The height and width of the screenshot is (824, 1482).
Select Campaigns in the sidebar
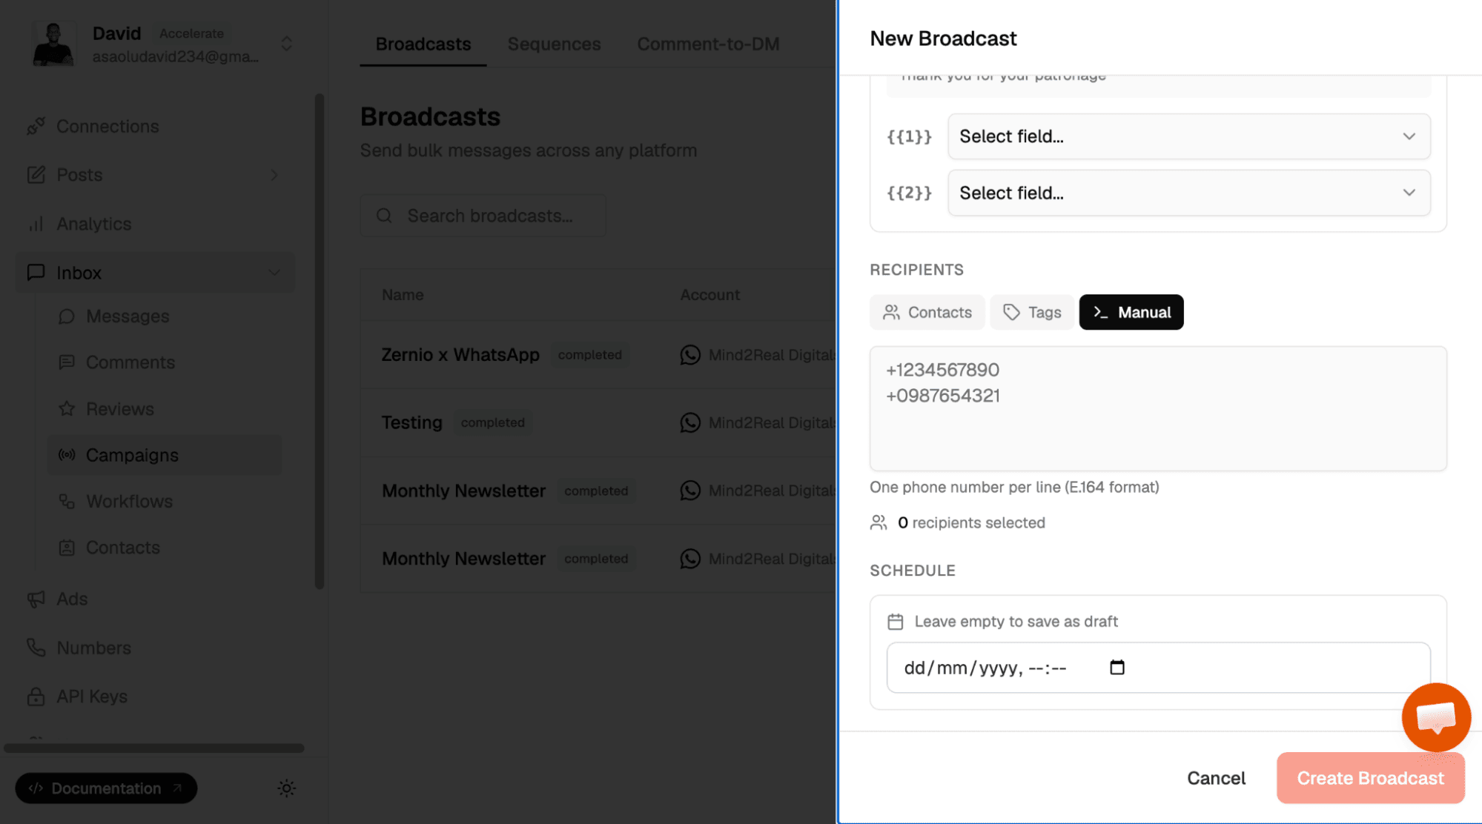click(x=165, y=455)
